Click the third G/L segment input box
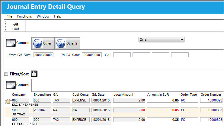This screenshot has height=126, width=224. coord(161,55)
